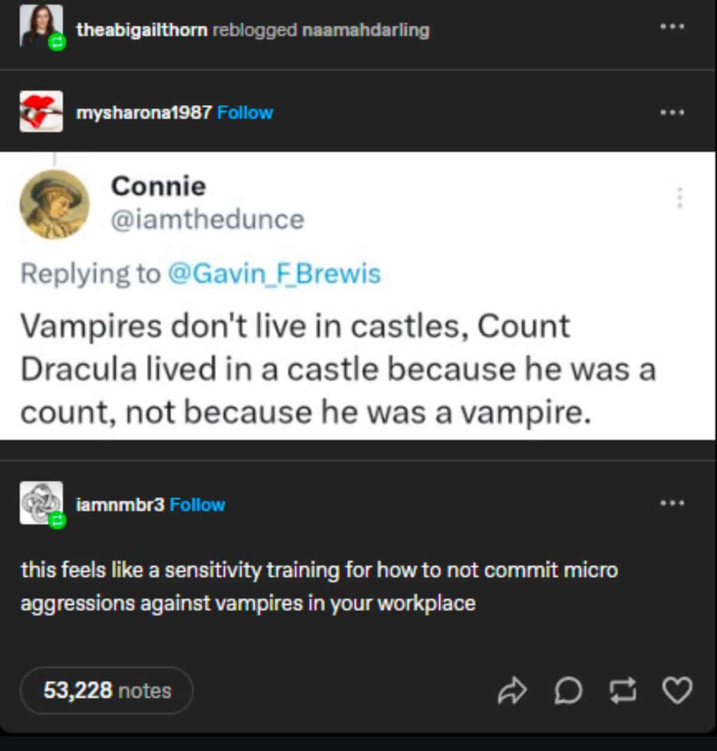Click mysharona1987's avatar image
Screen dimensions: 717x751
point(41,112)
